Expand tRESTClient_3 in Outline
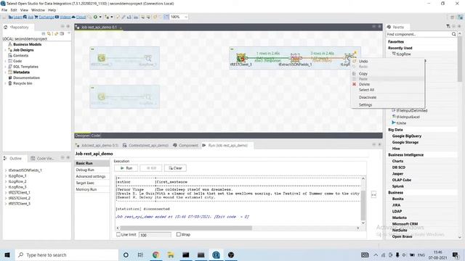Screen dimensions: 465x261 point(6,204)
